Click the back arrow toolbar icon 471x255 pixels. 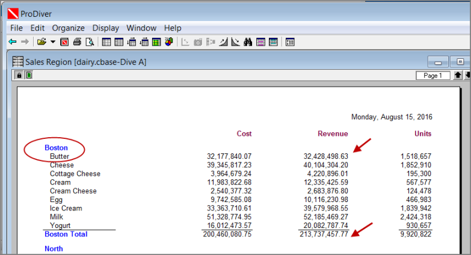12,42
